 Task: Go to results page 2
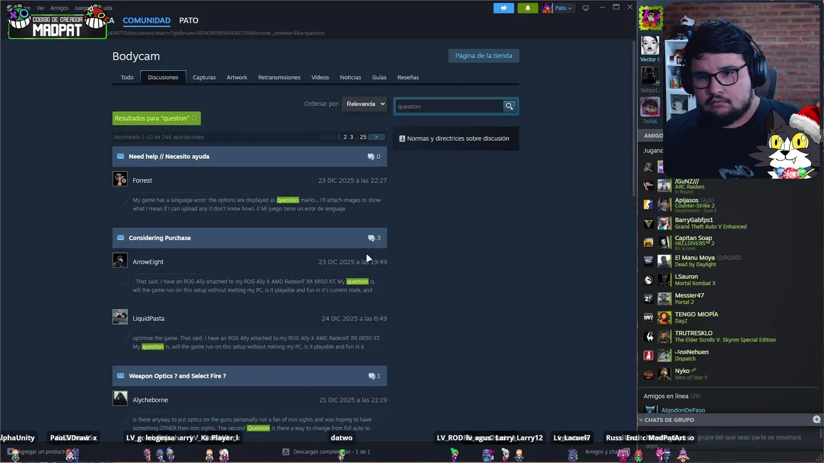coord(345,137)
